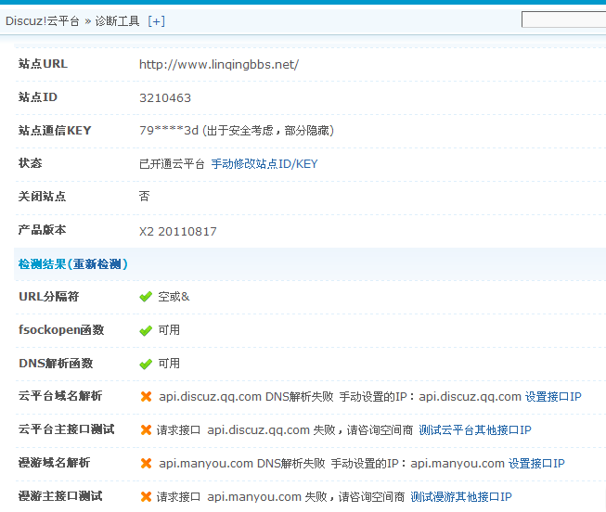Open 测试漫游其他接口IP link
606x512 pixels.
pyautogui.click(x=461, y=496)
